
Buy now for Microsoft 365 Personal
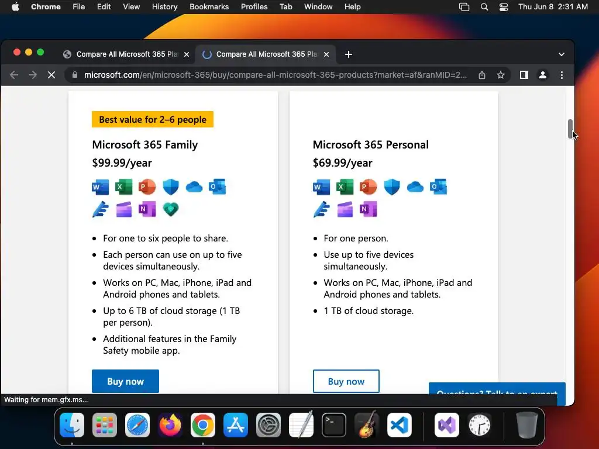pos(346,381)
